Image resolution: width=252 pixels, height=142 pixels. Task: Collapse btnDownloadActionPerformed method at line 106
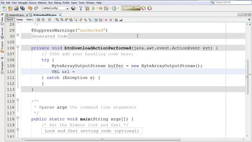click(x=18, y=47)
